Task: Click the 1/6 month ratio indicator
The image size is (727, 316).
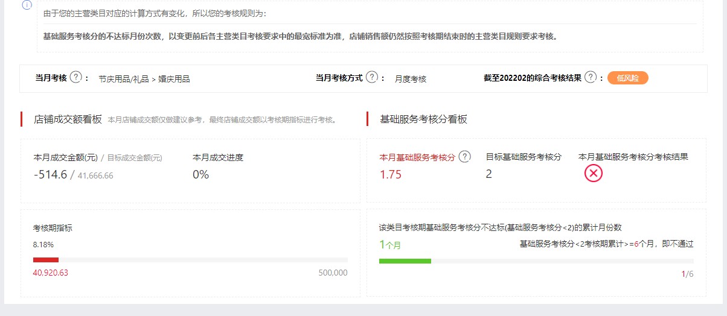Action: (687, 274)
